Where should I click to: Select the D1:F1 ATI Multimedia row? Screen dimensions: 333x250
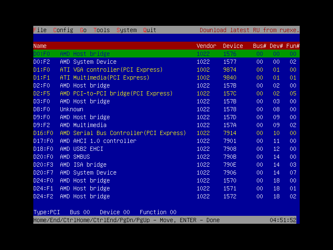[166, 77]
